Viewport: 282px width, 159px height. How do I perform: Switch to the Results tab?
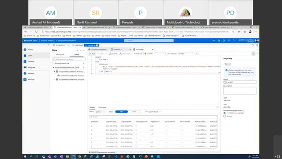(93, 107)
